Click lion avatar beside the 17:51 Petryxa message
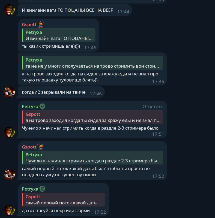 pyautogui.click(x=9, y=132)
